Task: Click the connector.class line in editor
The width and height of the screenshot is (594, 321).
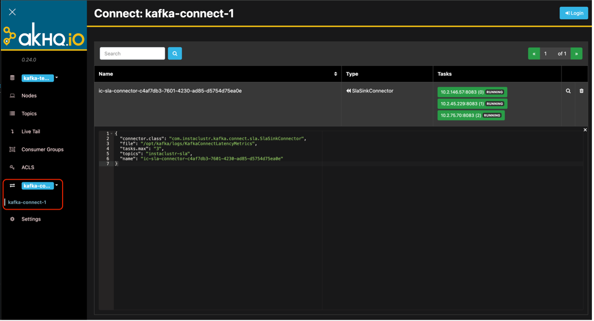Action: click(x=213, y=139)
